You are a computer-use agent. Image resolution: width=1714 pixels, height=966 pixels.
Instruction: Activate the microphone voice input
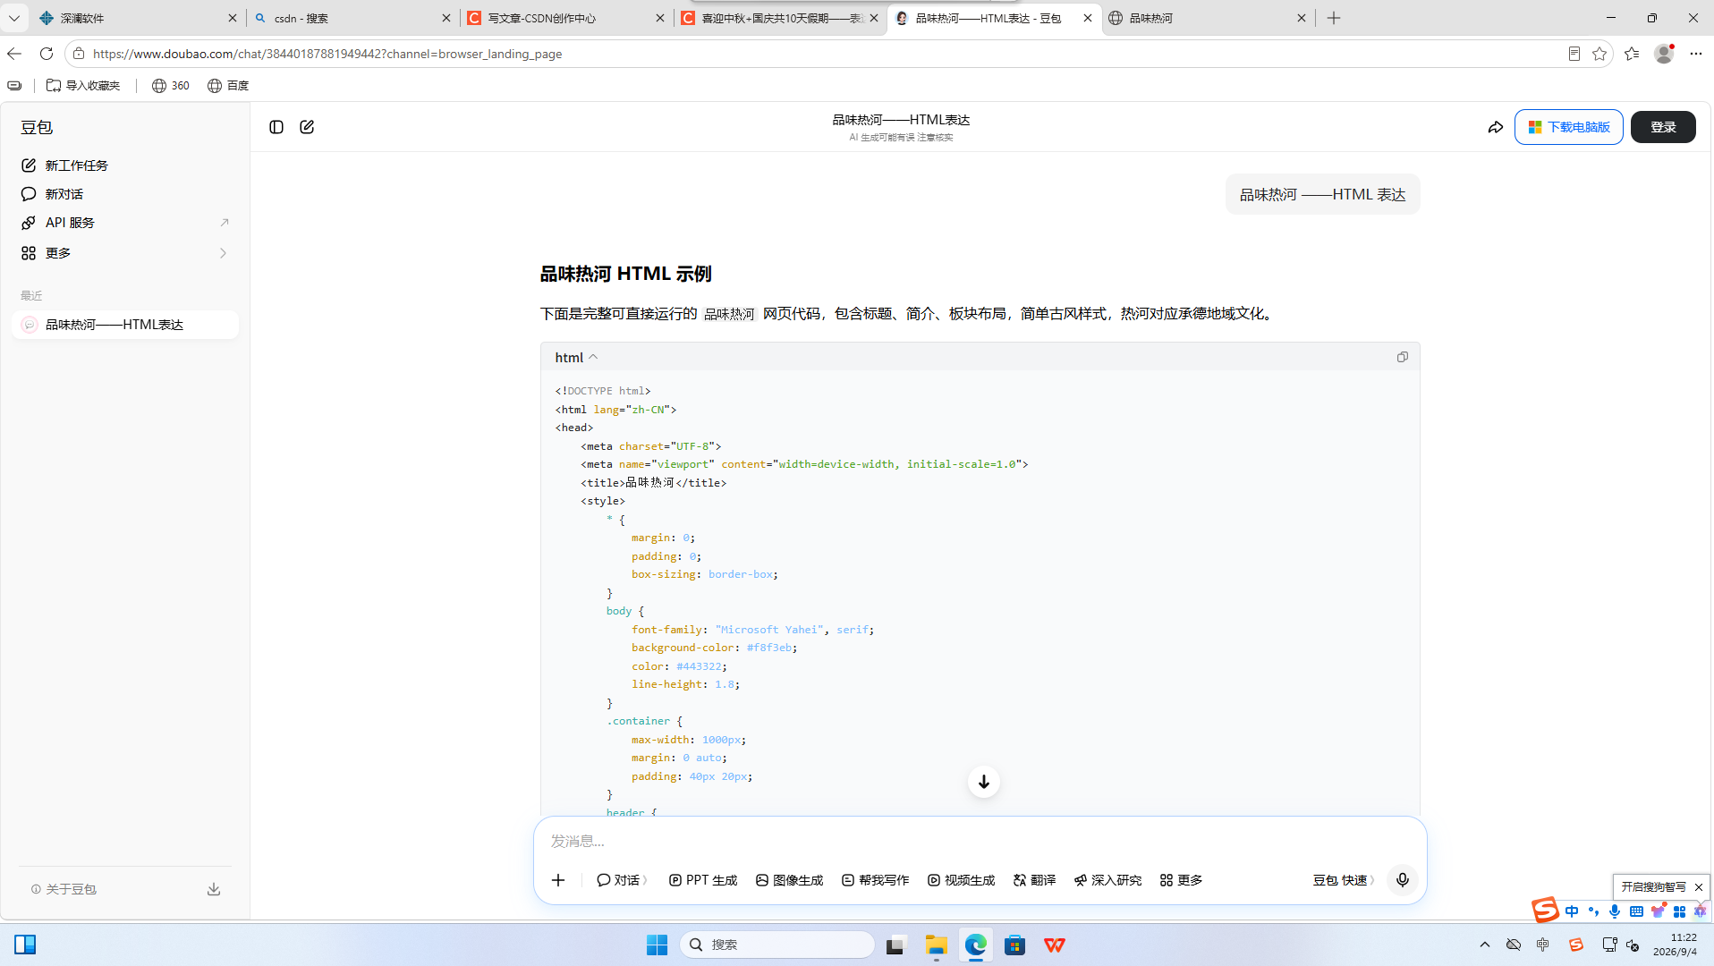[1403, 880]
